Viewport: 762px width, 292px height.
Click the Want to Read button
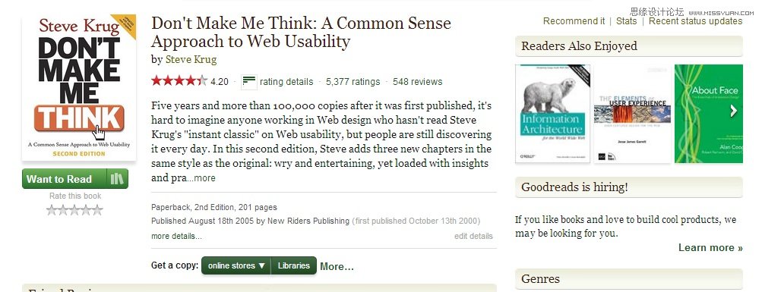point(64,178)
